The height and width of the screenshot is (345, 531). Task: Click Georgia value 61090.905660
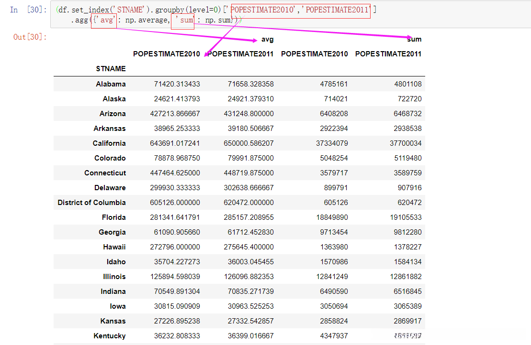tap(177, 232)
